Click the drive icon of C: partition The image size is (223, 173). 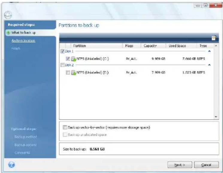click(x=74, y=59)
